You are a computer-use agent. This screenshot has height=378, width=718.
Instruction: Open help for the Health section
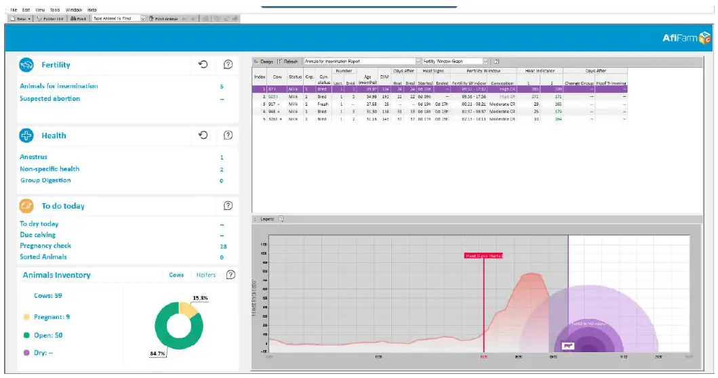[x=228, y=135]
